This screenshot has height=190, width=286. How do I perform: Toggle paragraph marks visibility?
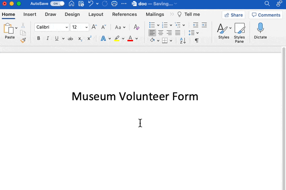click(197, 41)
